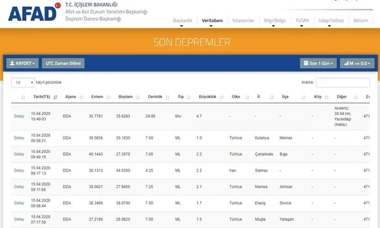Click the Tarih(TS) column header
Image resolution: width=380 pixels, height=228 pixels.
tap(42, 97)
